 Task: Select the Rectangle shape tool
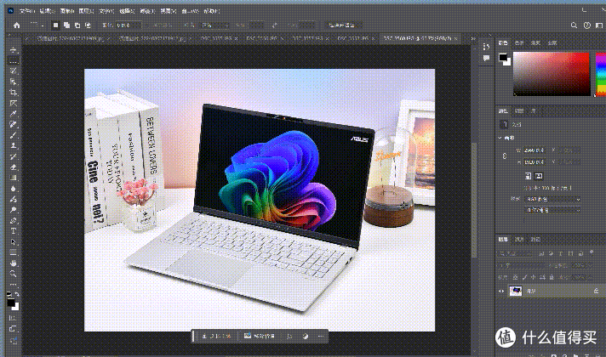(x=13, y=252)
